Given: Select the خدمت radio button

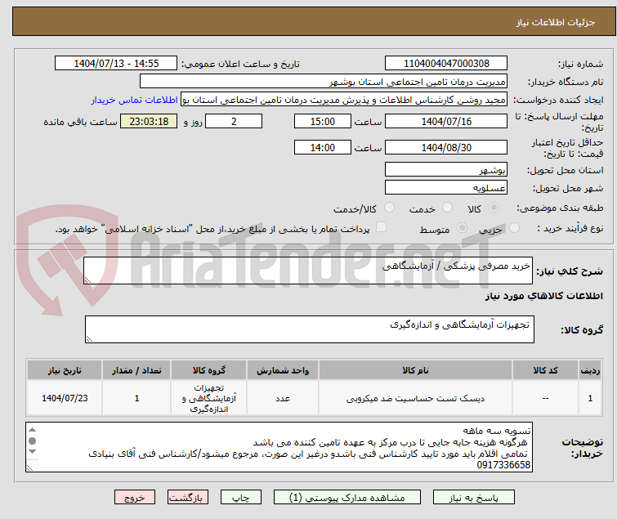Looking at the screenshot, I should [x=447, y=208].
